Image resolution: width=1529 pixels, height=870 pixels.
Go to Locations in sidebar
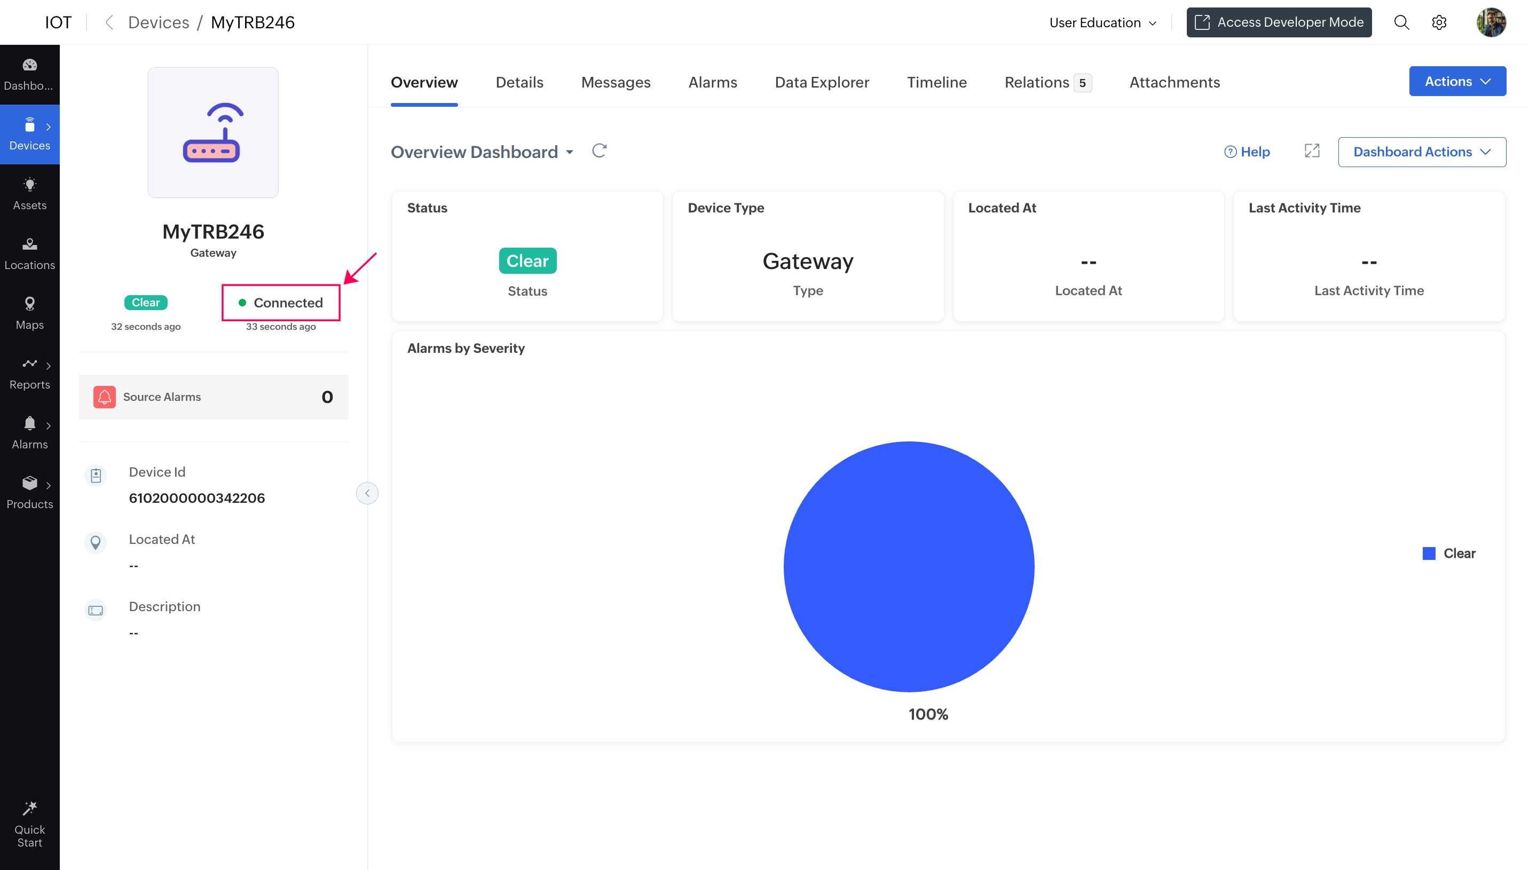[x=29, y=254]
